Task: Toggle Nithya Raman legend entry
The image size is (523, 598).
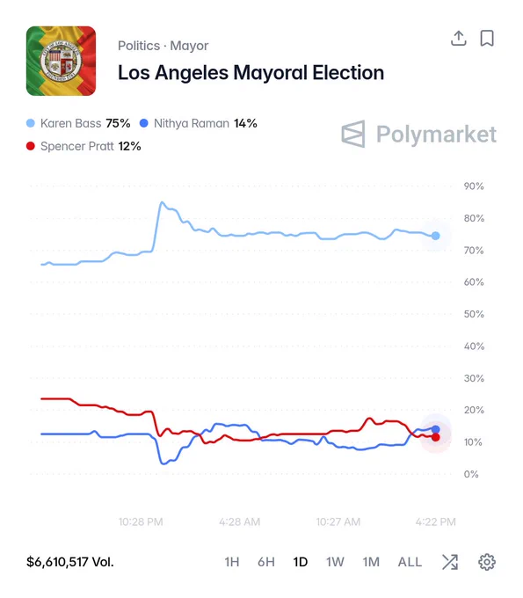Action: [x=199, y=123]
